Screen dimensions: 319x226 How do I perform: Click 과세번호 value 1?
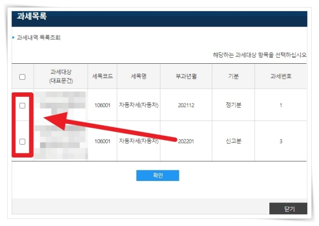281,105
